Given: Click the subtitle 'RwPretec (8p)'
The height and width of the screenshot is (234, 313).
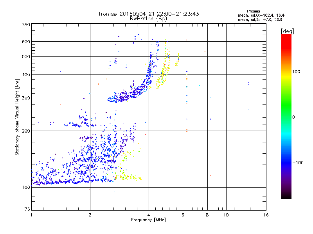Looking at the screenshot, I should (x=148, y=19).
